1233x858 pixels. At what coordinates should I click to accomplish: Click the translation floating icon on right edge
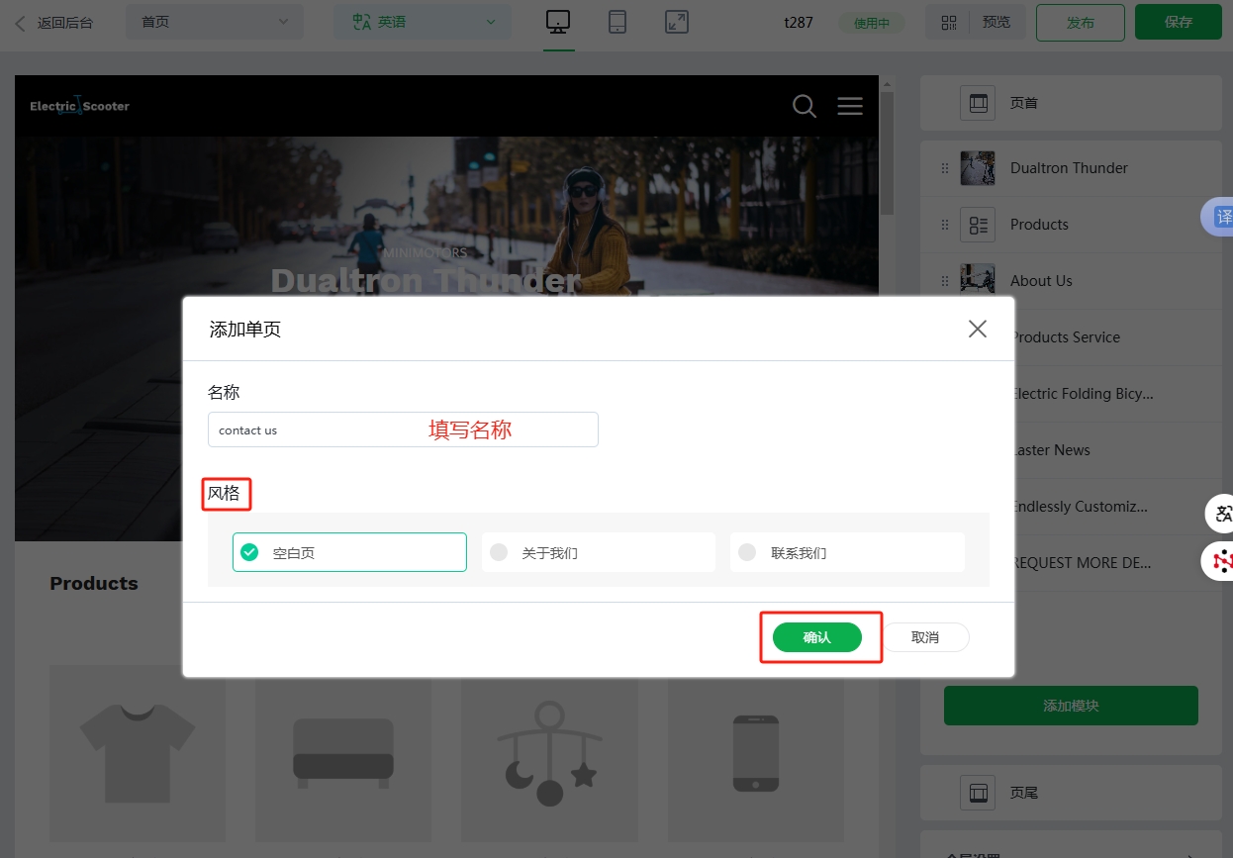coord(1221,514)
